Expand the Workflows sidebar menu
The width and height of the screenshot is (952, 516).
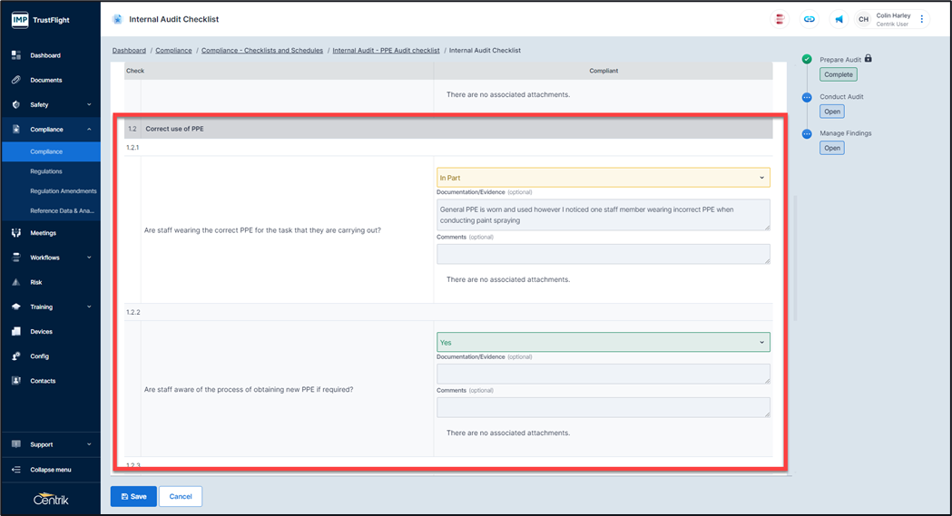[89, 258]
